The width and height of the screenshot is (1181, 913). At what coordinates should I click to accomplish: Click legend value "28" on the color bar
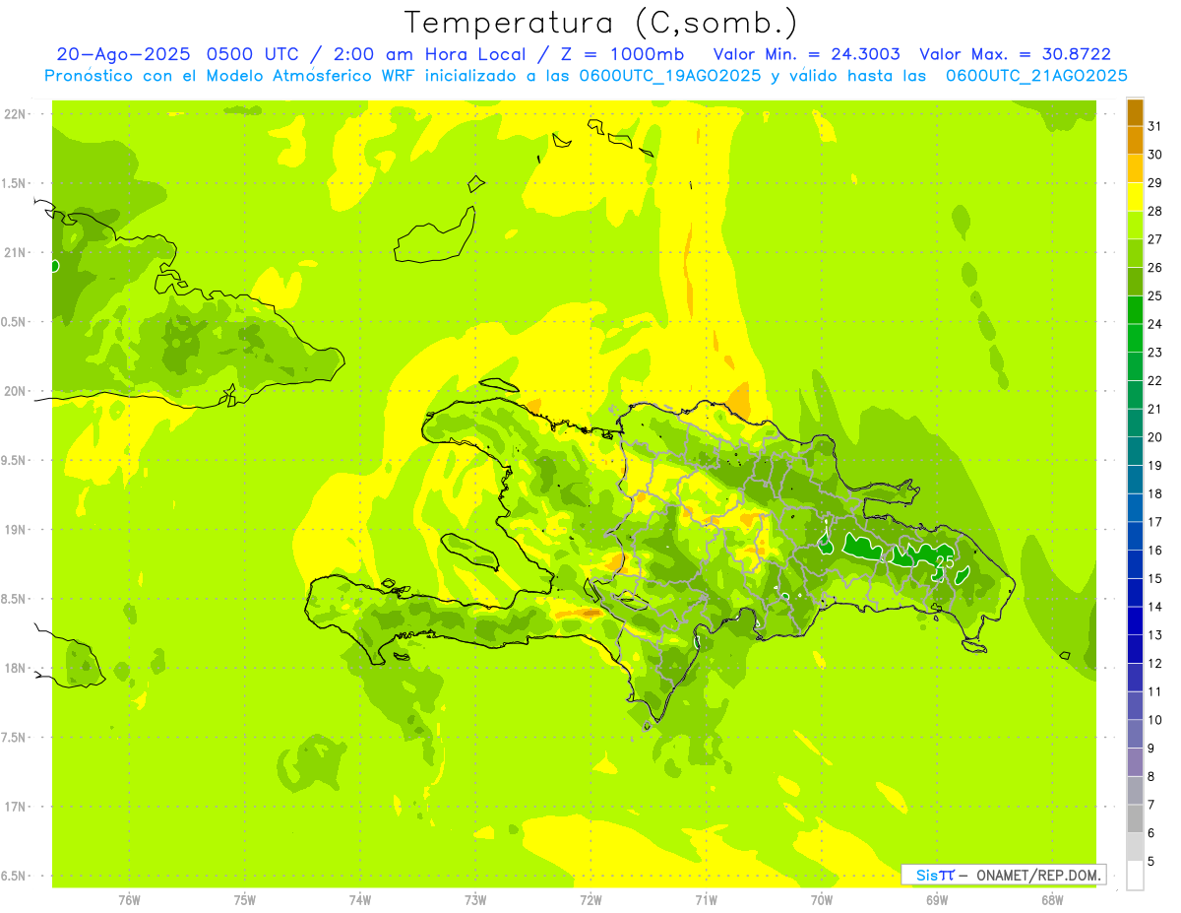point(1155,211)
